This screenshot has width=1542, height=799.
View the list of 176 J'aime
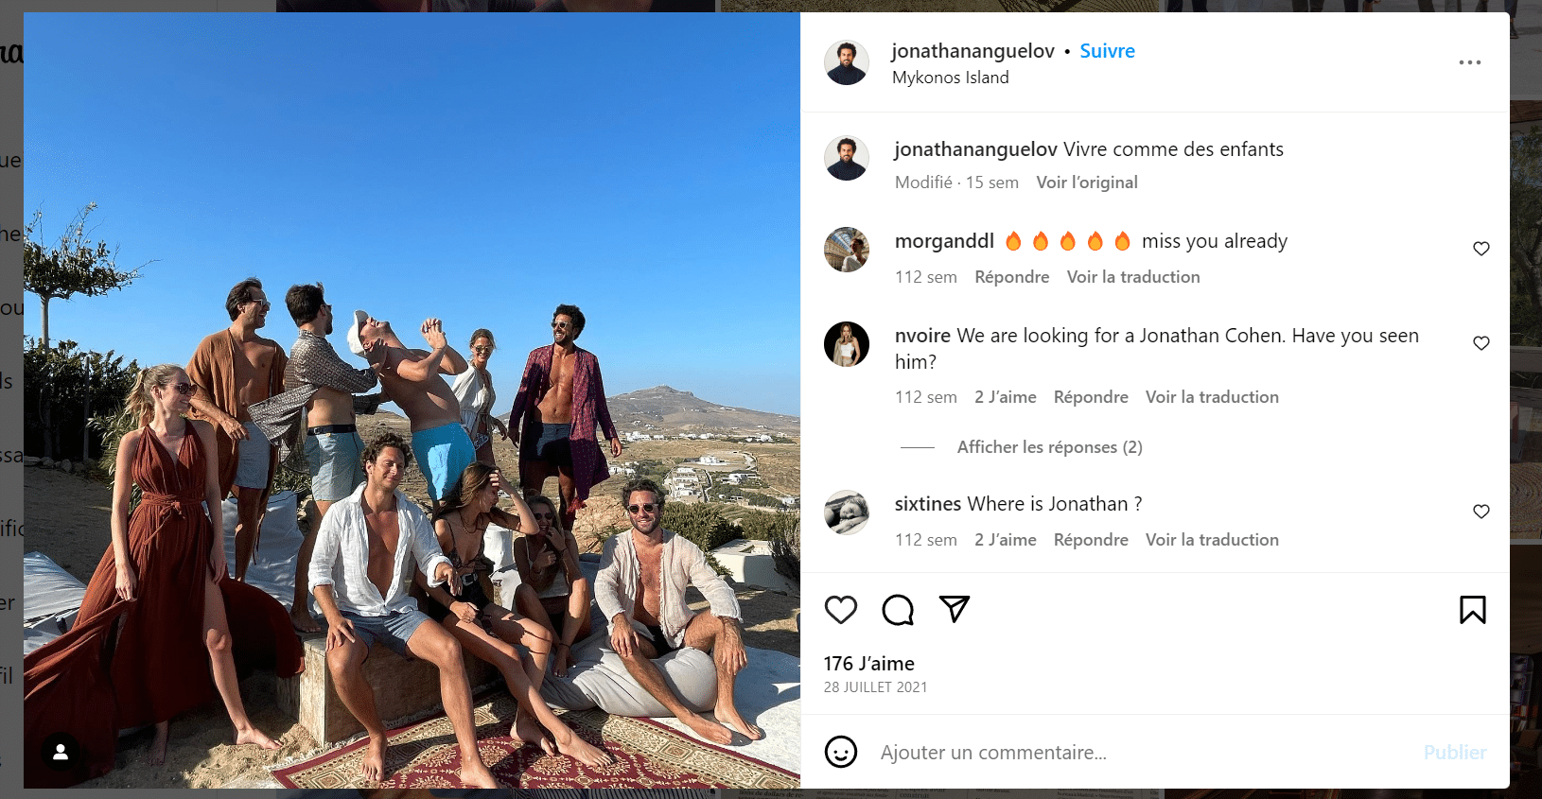click(x=869, y=663)
